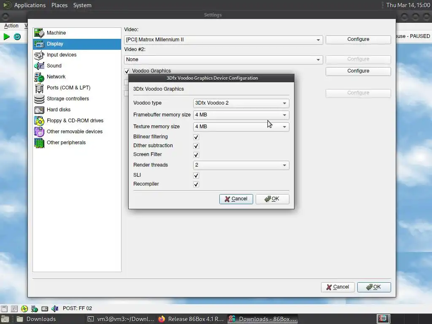The image size is (432, 324).
Task: Open the Action menu in 86Box window
Action: 11,26
